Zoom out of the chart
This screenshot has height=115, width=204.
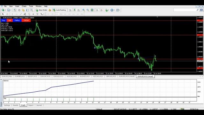point(88,10)
